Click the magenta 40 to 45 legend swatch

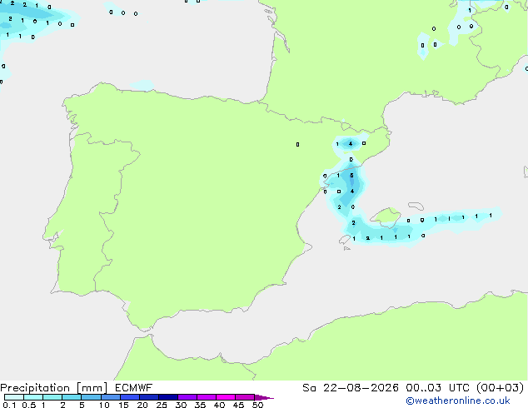coord(226,397)
